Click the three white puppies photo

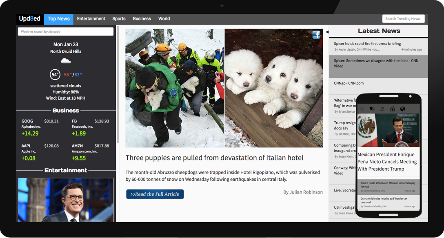274,88
